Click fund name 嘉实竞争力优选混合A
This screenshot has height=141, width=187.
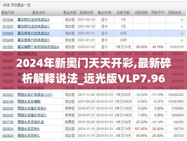(33, 33)
